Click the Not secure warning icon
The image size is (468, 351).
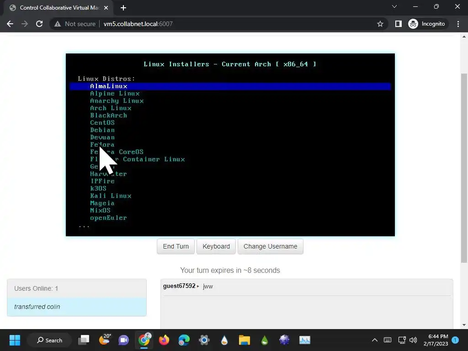(x=58, y=24)
